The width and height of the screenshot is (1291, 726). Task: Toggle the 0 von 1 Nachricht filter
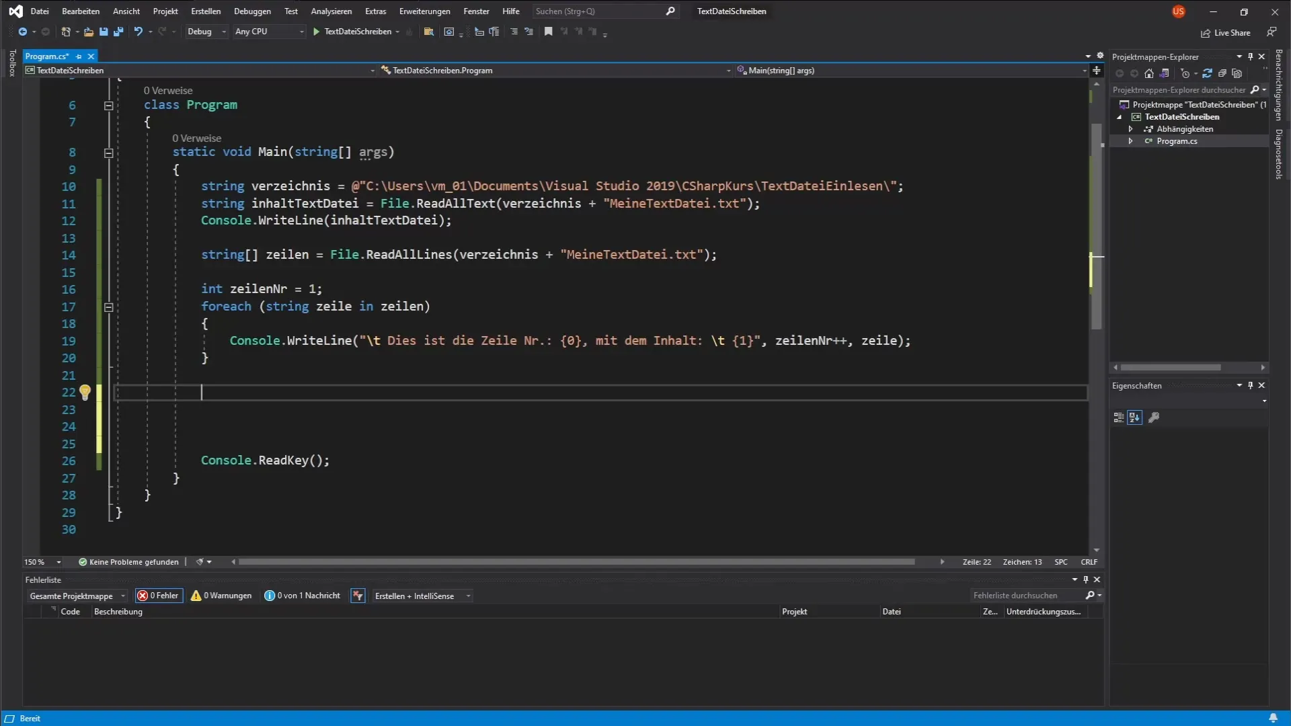point(303,596)
